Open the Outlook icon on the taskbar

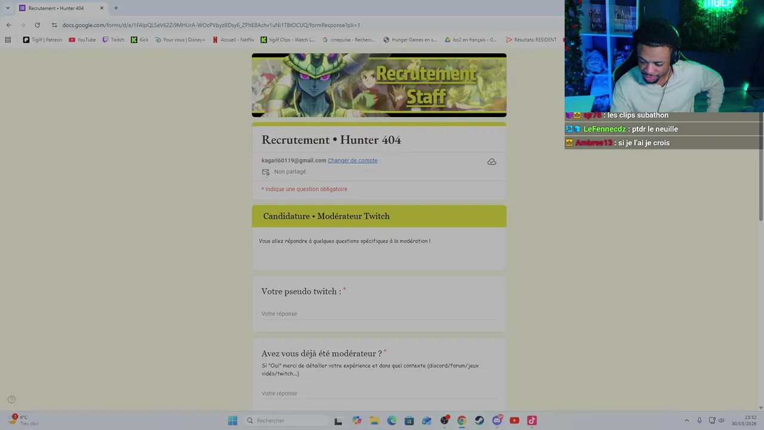tap(426, 420)
